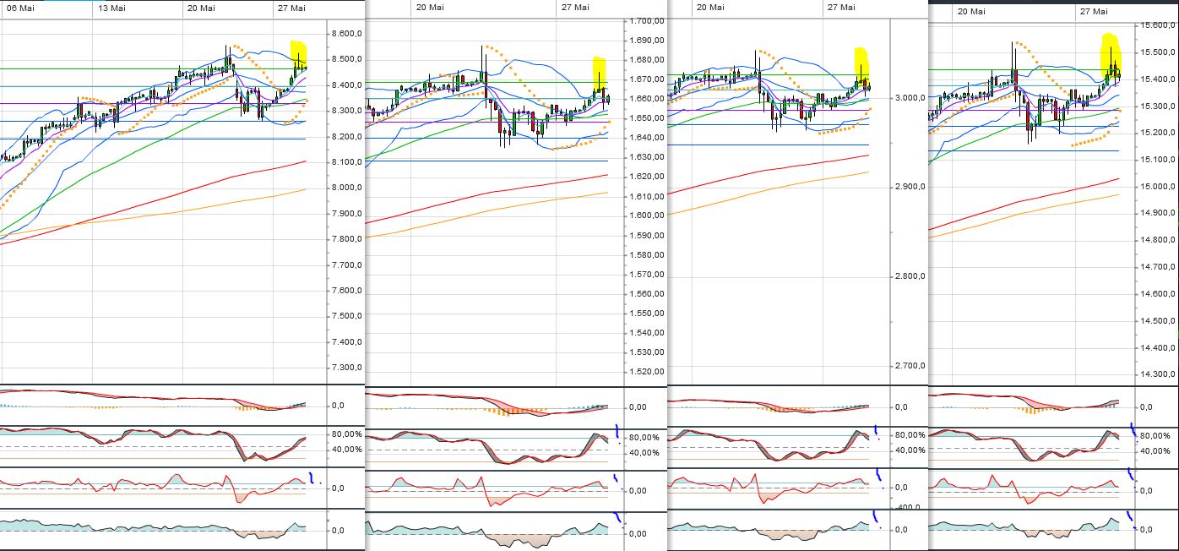Click the 1.610,00 price label
Viewport: 1179px width, 551px height.
pos(647,197)
